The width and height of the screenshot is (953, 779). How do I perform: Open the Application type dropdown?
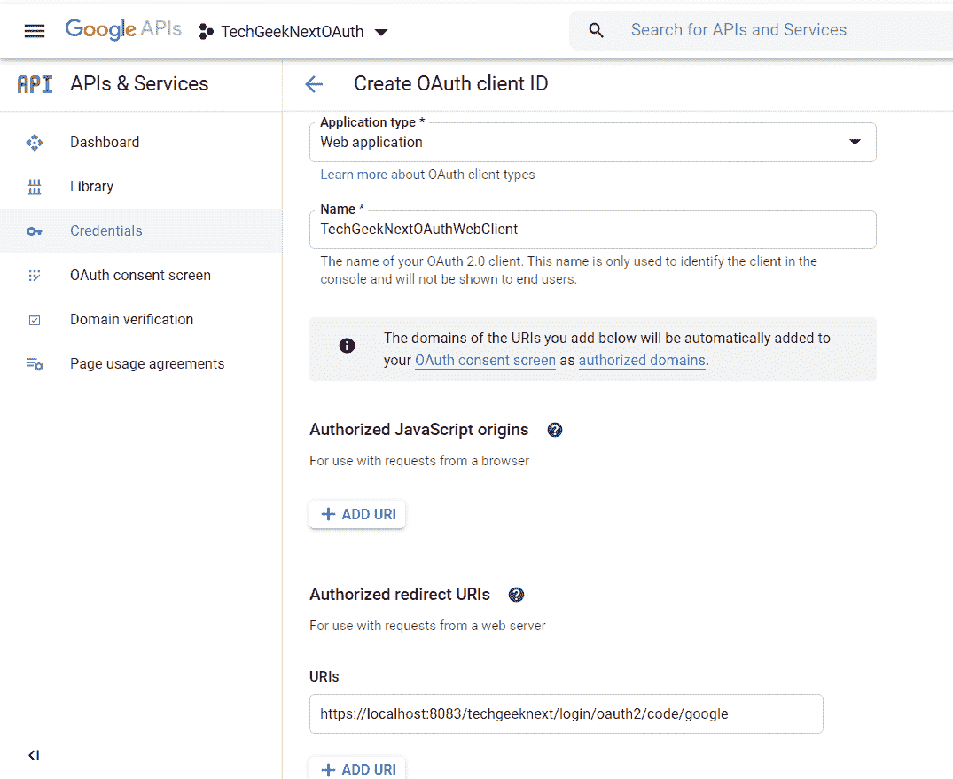pyautogui.click(x=592, y=142)
